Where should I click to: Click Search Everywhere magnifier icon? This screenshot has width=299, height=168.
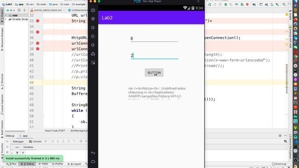pyautogui.click(x=284, y=4)
